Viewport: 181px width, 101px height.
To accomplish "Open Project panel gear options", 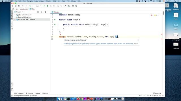I will 45,12.
